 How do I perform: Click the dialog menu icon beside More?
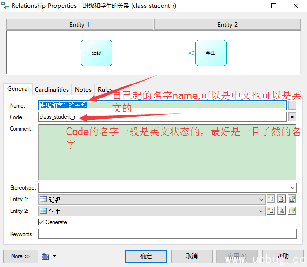pyautogui.click(x=45, y=256)
